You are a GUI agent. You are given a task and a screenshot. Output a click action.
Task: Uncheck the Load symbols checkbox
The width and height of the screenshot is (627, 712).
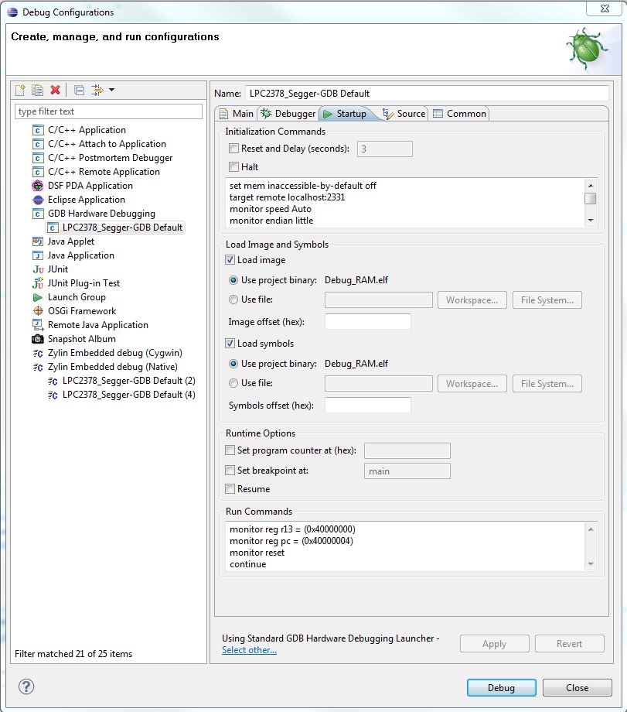[230, 344]
